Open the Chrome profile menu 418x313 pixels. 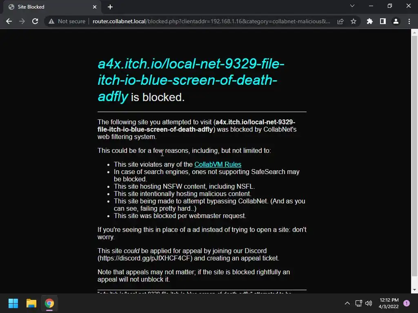pos(396,21)
